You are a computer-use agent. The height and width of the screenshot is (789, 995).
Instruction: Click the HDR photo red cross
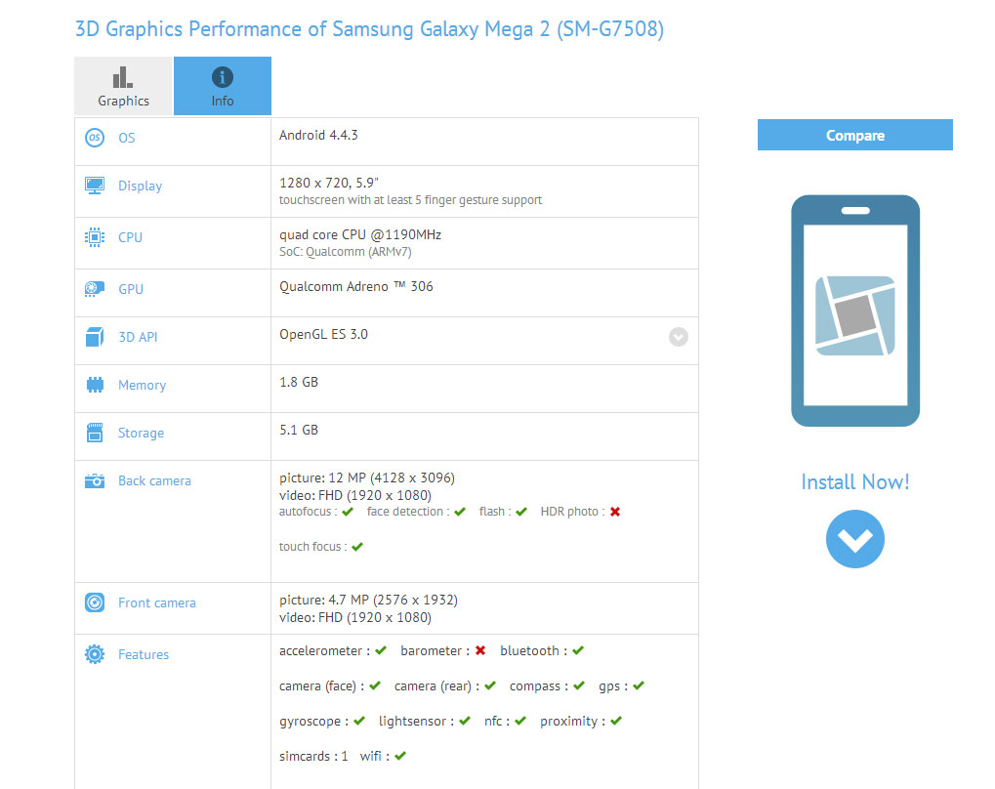615,512
